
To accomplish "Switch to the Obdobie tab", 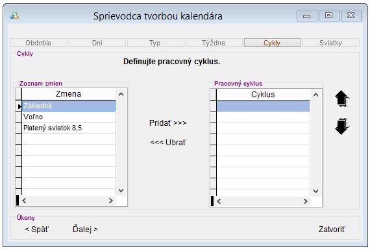I will pos(39,43).
